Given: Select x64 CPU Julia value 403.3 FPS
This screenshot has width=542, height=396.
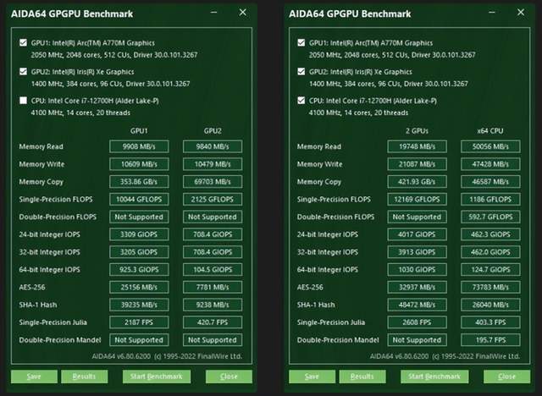Looking at the screenshot, I should 490,322.
